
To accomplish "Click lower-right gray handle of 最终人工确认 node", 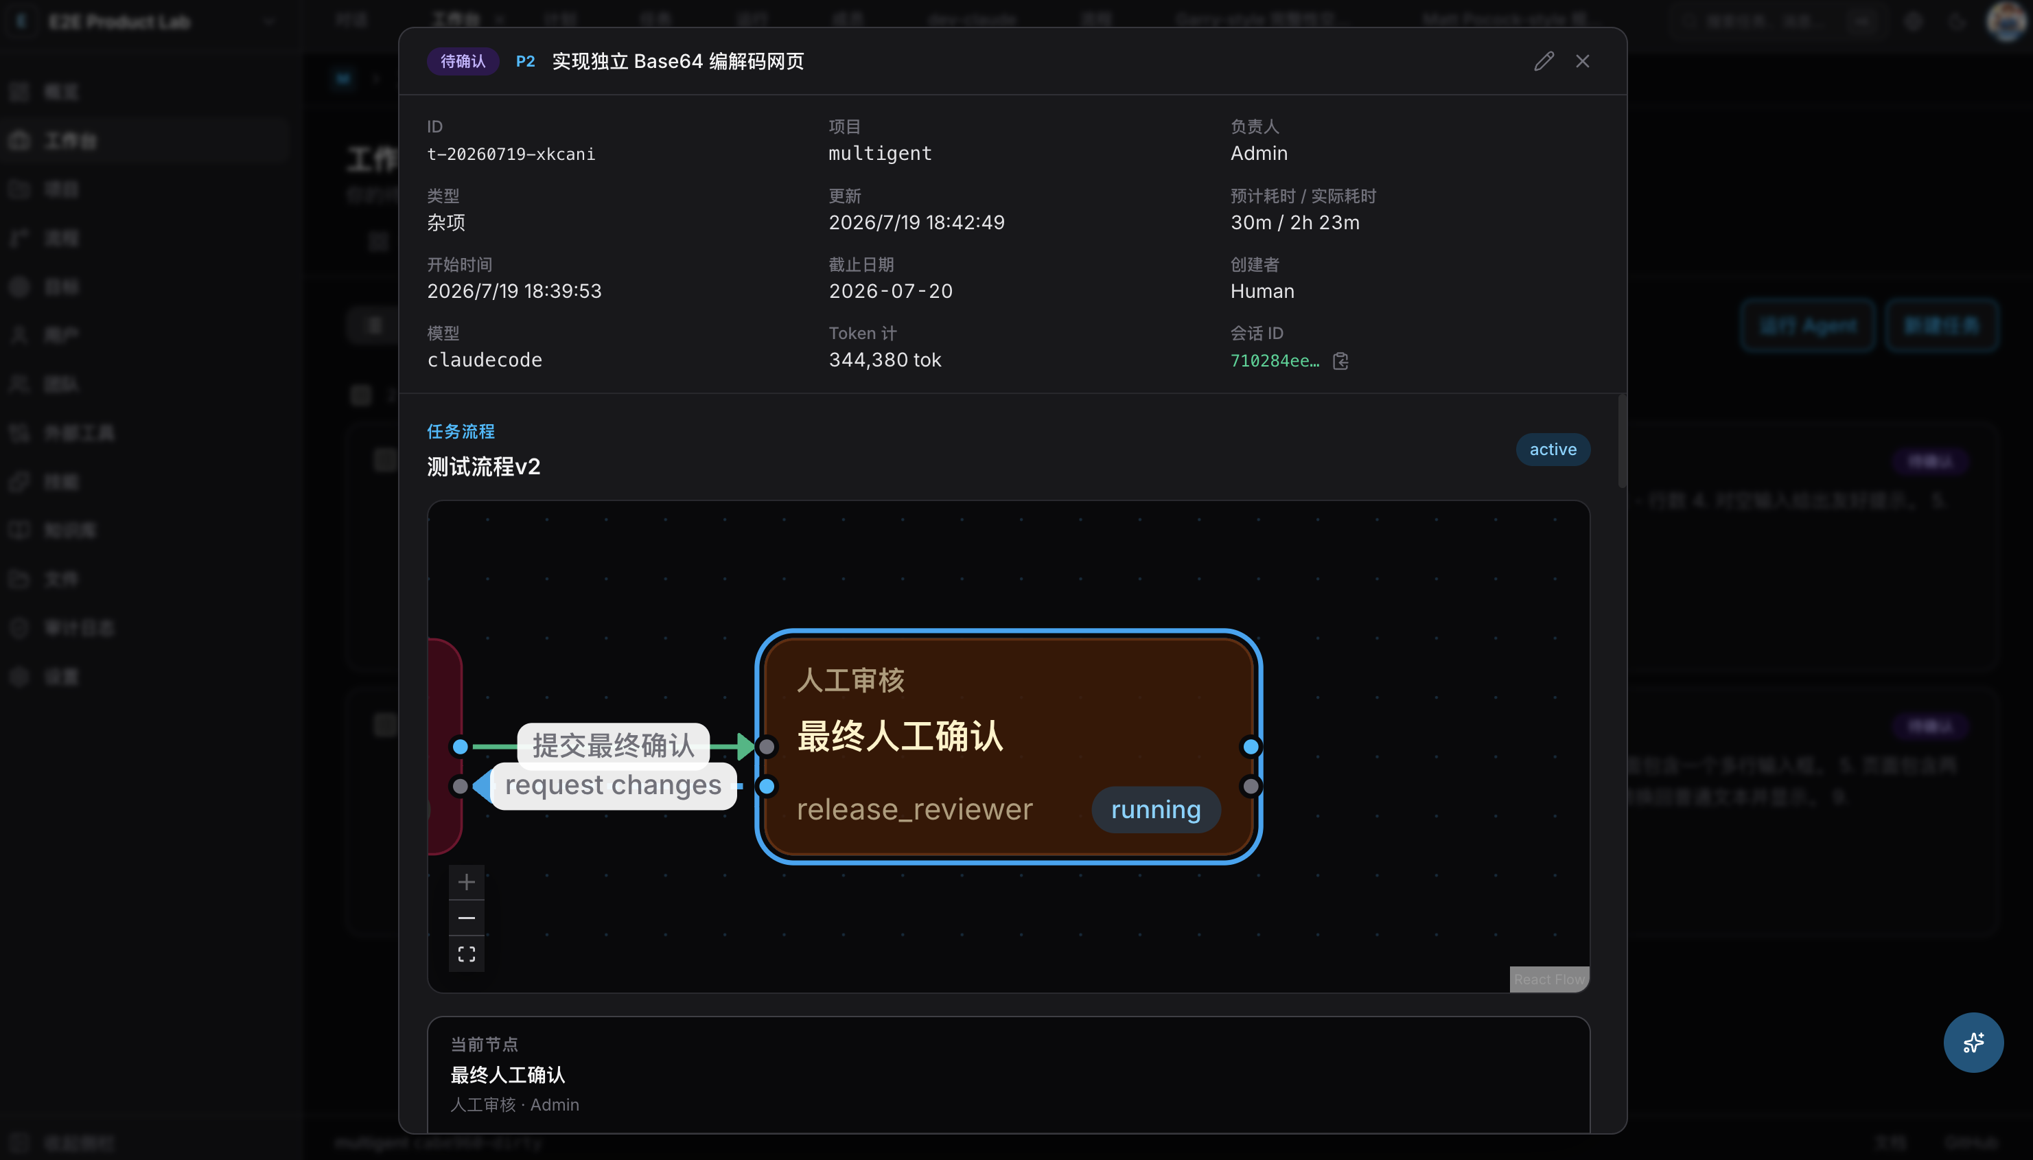I will pos(1251,787).
